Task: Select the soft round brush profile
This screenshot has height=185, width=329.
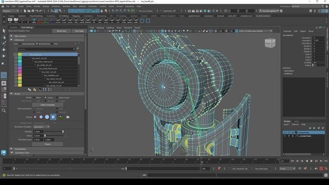Action: [x=41, y=117]
